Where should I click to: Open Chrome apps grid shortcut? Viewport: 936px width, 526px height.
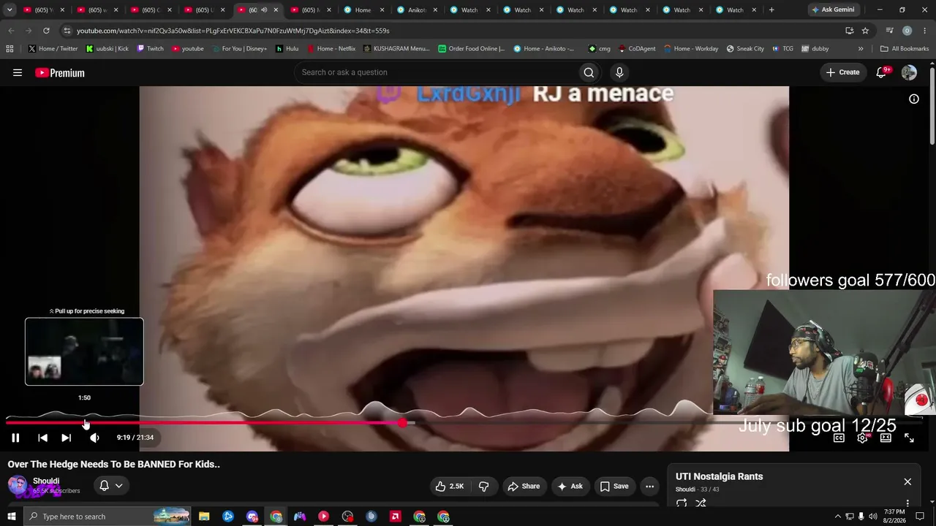pos(10,49)
